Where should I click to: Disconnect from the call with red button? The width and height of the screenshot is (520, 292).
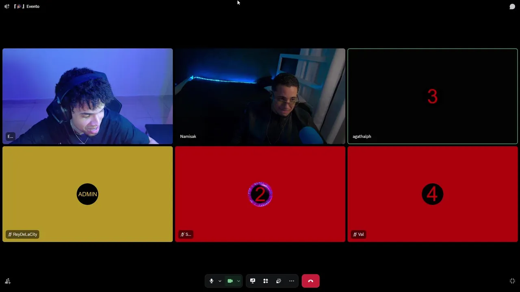click(310, 281)
